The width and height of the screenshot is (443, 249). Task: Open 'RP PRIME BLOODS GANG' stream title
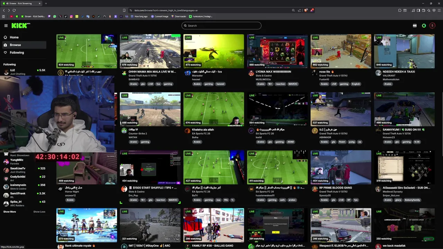coord(335,188)
